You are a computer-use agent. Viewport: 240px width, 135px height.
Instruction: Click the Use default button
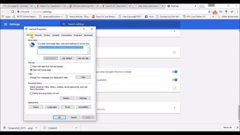[67, 58]
